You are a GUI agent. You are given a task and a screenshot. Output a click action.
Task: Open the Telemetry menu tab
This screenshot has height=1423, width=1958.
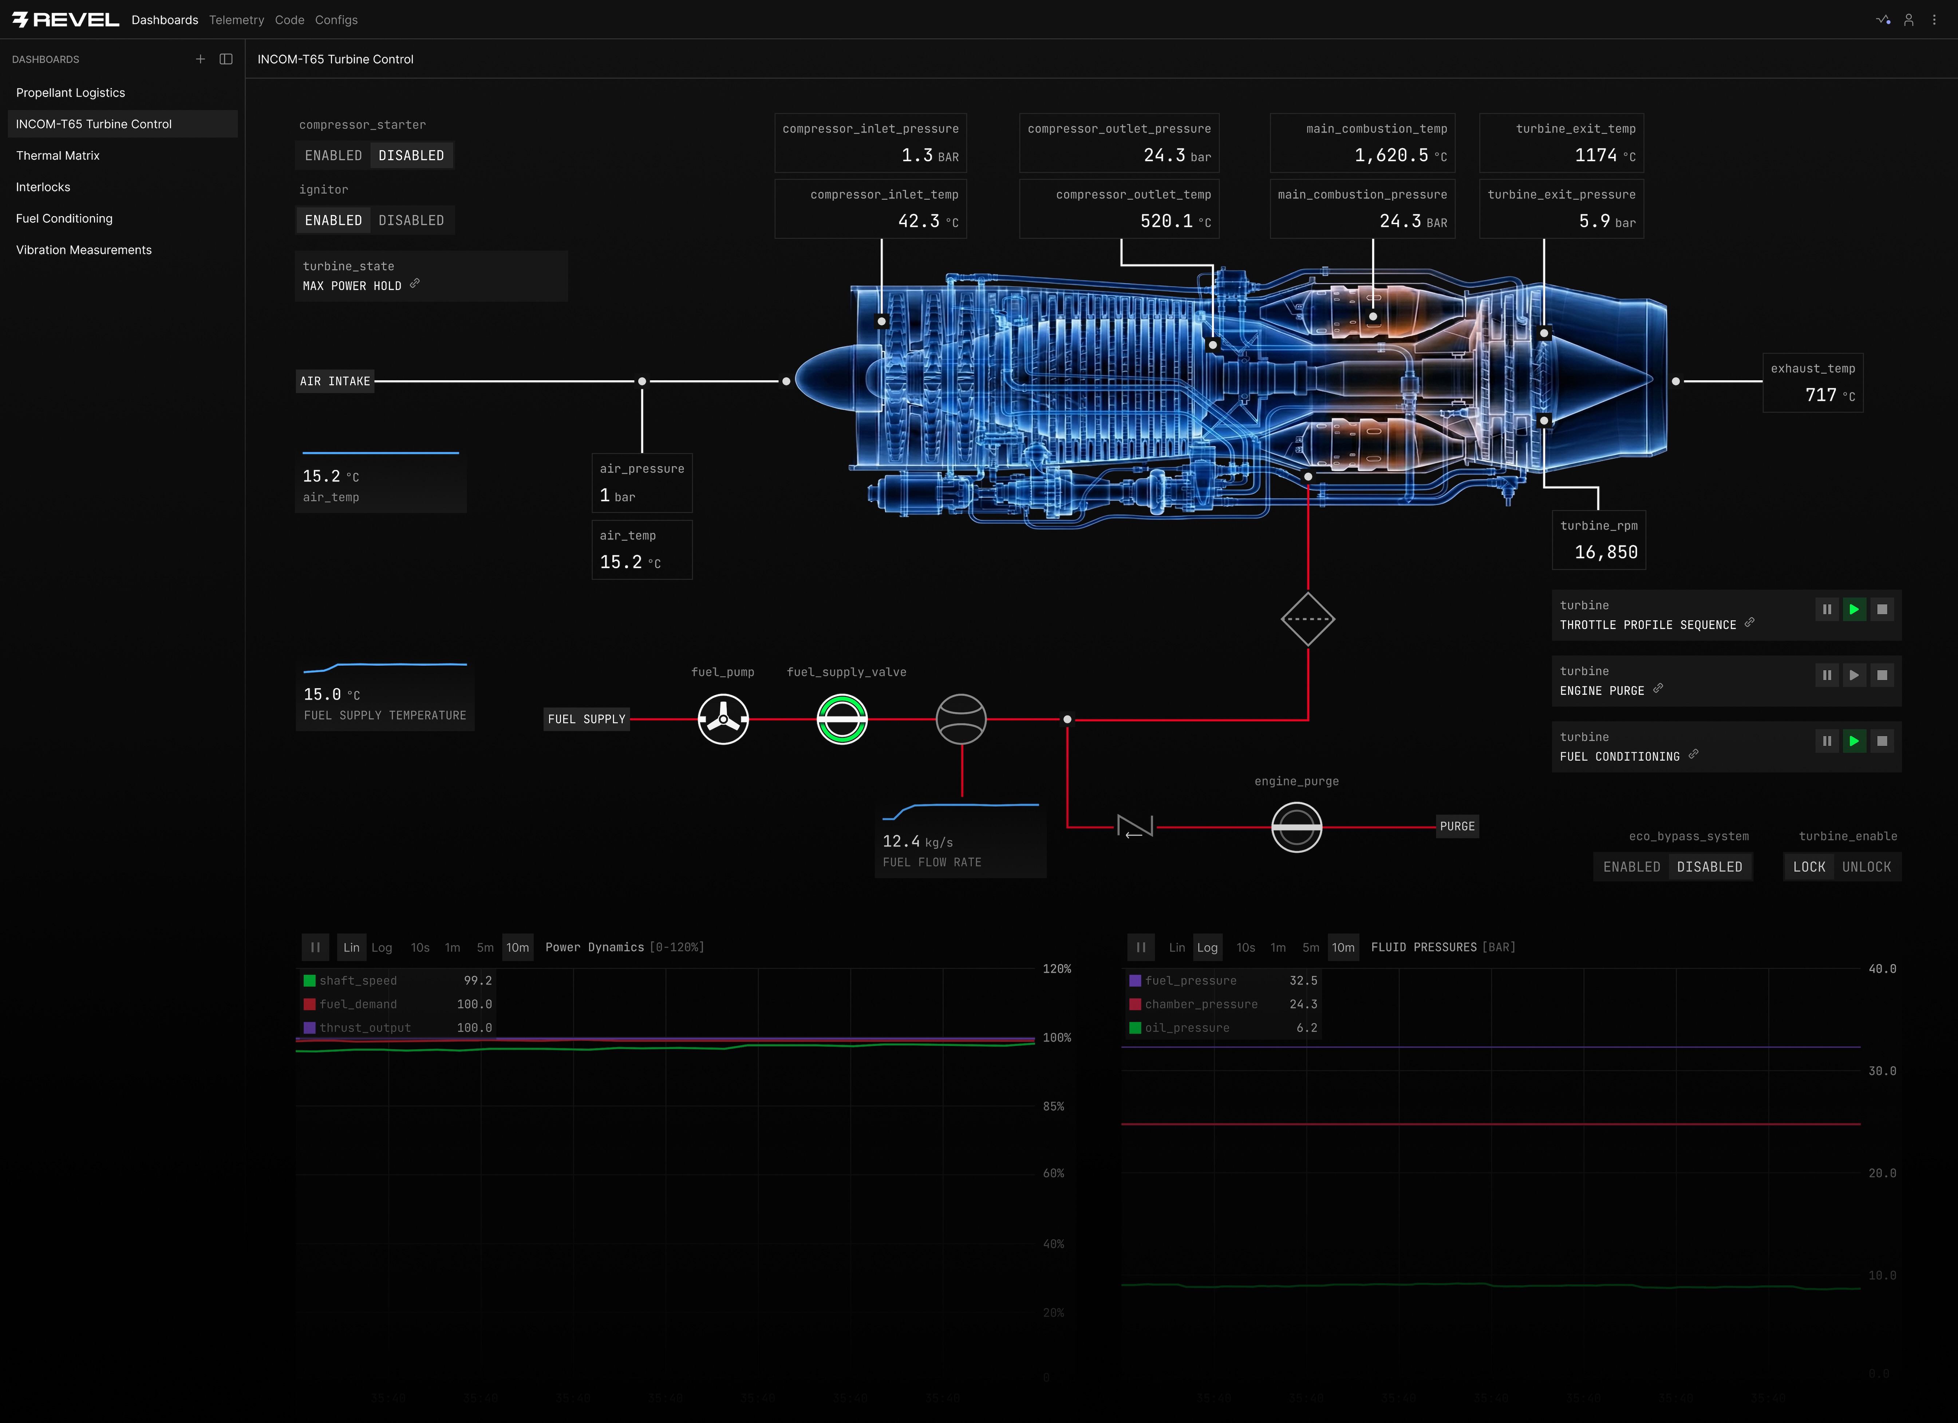(x=237, y=20)
